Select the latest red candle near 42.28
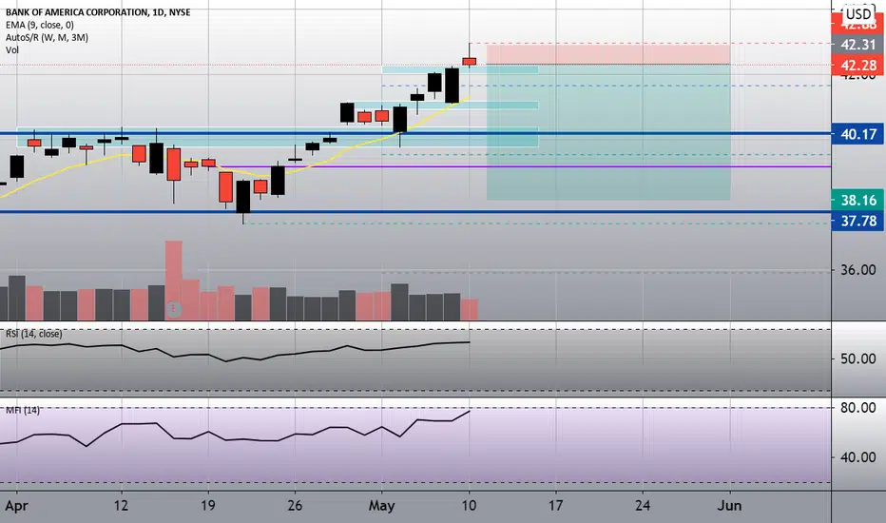Screen dimensions: 886x523 (x=469, y=61)
